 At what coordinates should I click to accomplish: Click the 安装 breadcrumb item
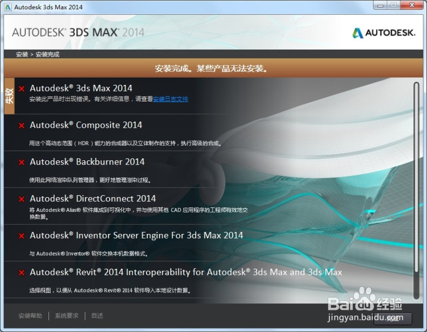coord(22,55)
